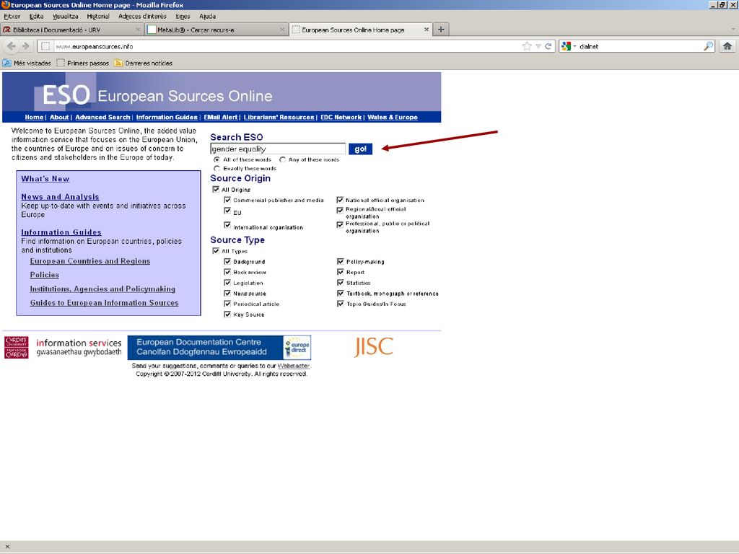Click the browser Back arrow button
Screen dimensions: 739x554
click(12, 46)
